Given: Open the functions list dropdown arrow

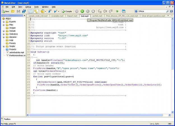Looking at the screenshot, I should click(59, 11).
